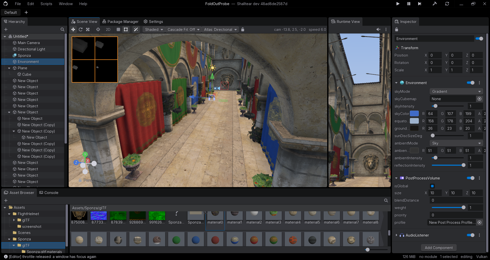The height and width of the screenshot is (260, 490).
Task: Open the File menu
Action: 18,4
